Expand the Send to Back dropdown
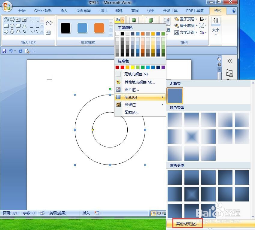Viewport: 255px width, 230px height. click(x=196, y=26)
